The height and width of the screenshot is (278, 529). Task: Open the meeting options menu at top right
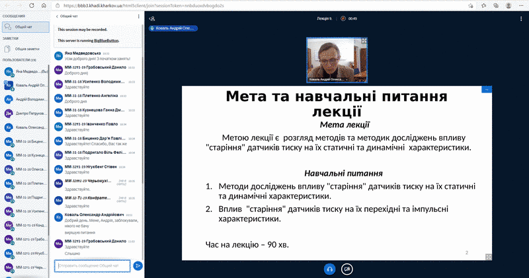(521, 18)
